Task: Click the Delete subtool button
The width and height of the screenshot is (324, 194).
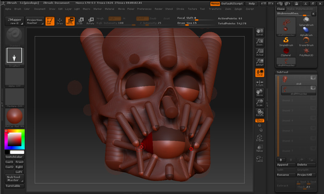Action: (306, 165)
